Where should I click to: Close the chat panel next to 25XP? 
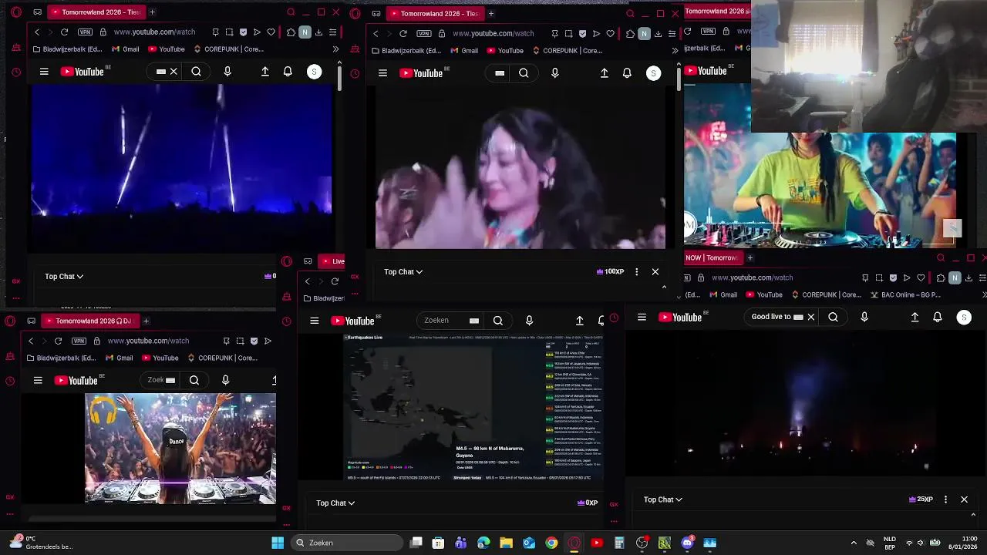click(x=964, y=499)
